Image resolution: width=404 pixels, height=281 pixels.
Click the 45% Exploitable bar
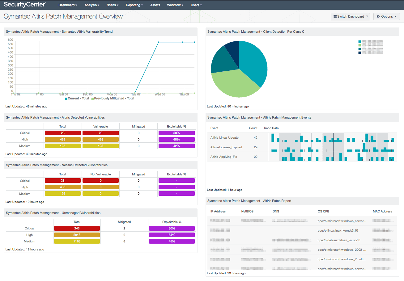pyautogui.click(x=172, y=241)
